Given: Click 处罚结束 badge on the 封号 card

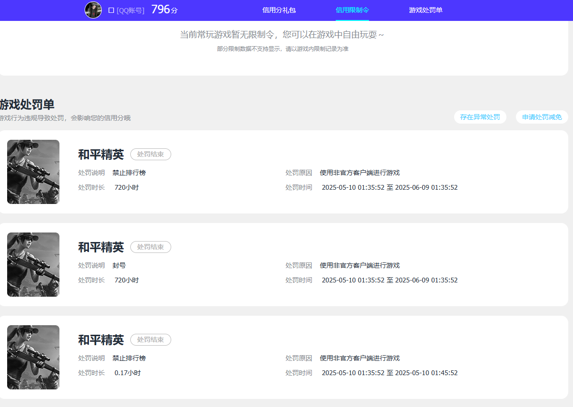Looking at the screenshot, I should coord(151,247).
